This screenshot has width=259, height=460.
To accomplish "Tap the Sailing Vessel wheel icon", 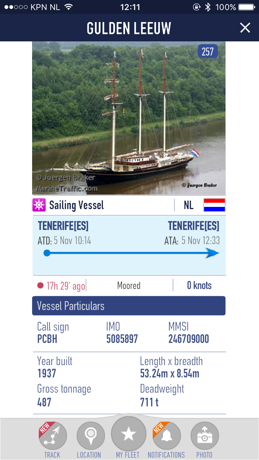I will [x=39, y=205].
